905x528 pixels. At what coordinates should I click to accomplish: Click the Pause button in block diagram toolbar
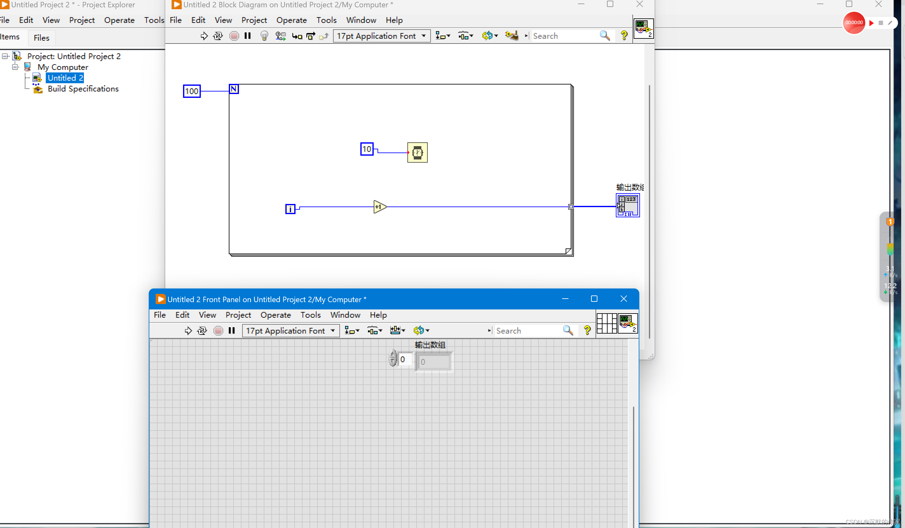[248, 36]
